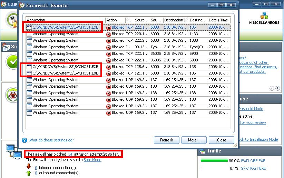284x178 pixels.
Task: Click previous arrow in the background tips panel
Action: [x=272, y=88]
